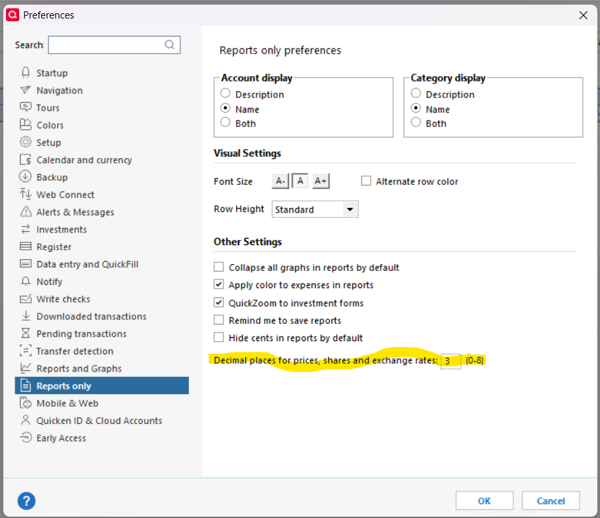Open Reports and Graphs preferences
Viewport: 600px width, 518px height.
[x=79, y=368]
